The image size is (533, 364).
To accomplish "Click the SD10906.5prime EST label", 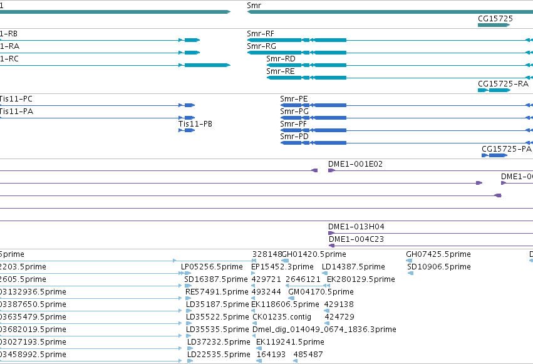I will coord(439,267).
